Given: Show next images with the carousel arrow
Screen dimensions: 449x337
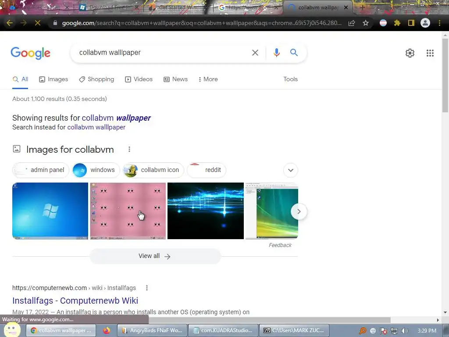Looking at the screenshot, I should click(299, 212).
